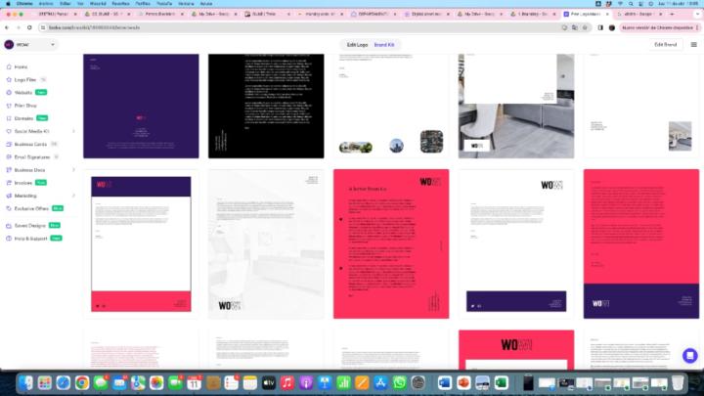The height and width of the screenshot is (396, 704).
Task: Select letterhead with purple header and pink footer
Action: 141,243
